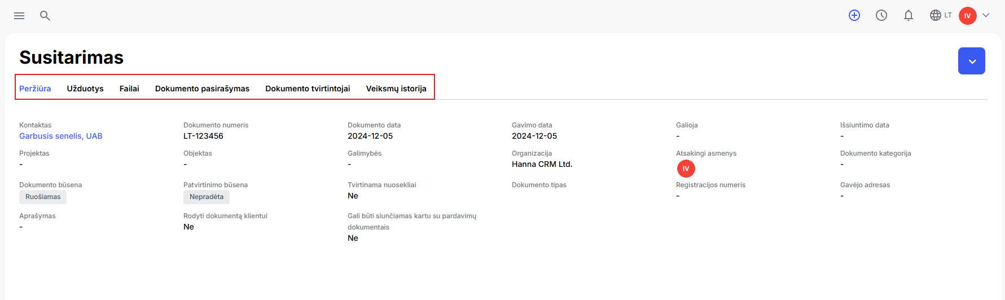
Task: Click the Dokumento data value 2024-12-05
Action: coord(370,136)
